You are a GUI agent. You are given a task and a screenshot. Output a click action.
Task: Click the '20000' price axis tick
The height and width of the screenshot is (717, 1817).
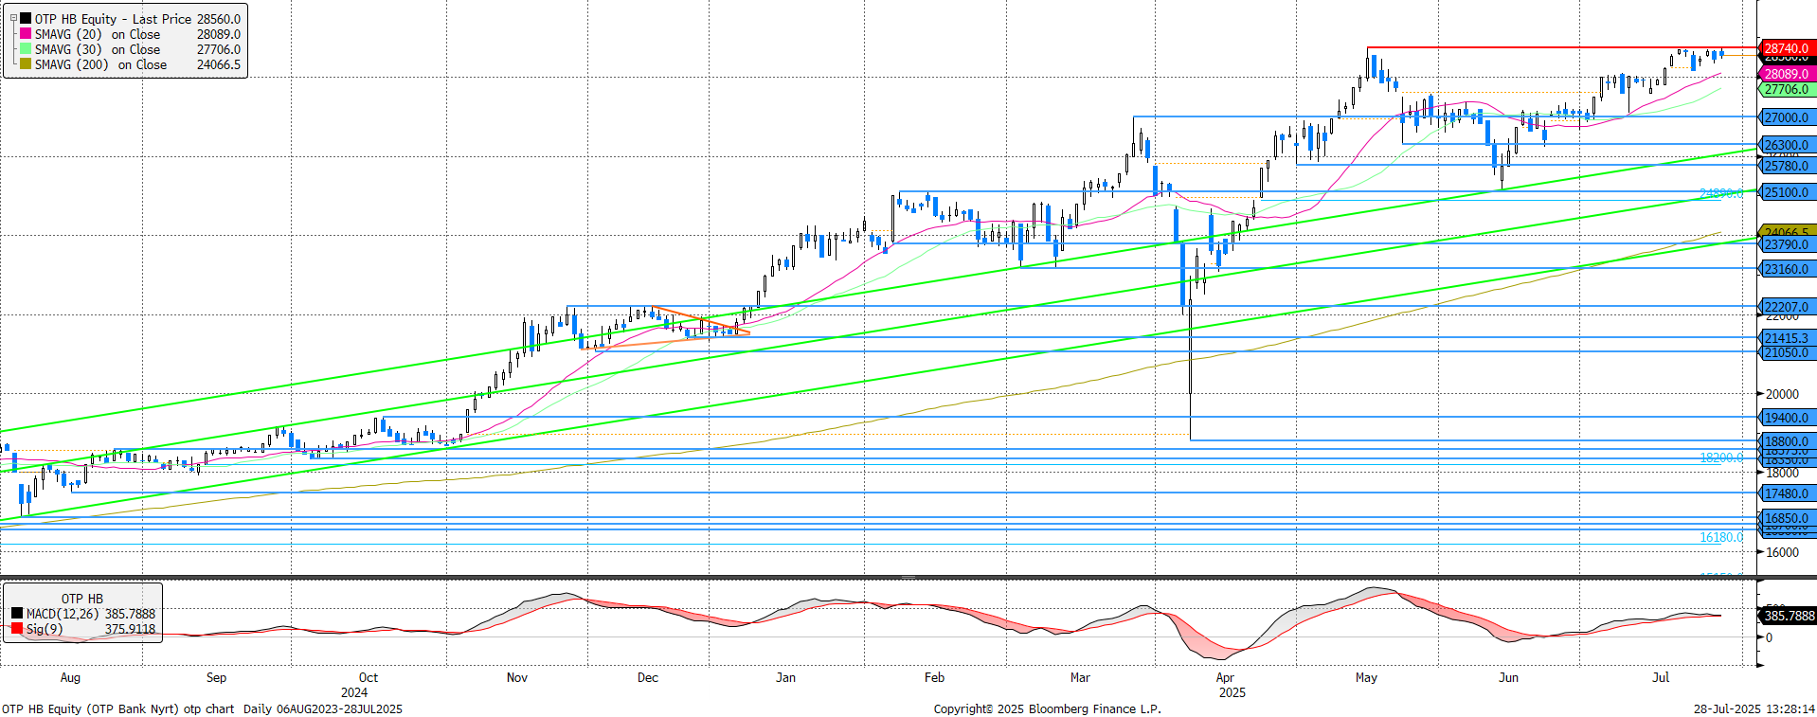1782,394
